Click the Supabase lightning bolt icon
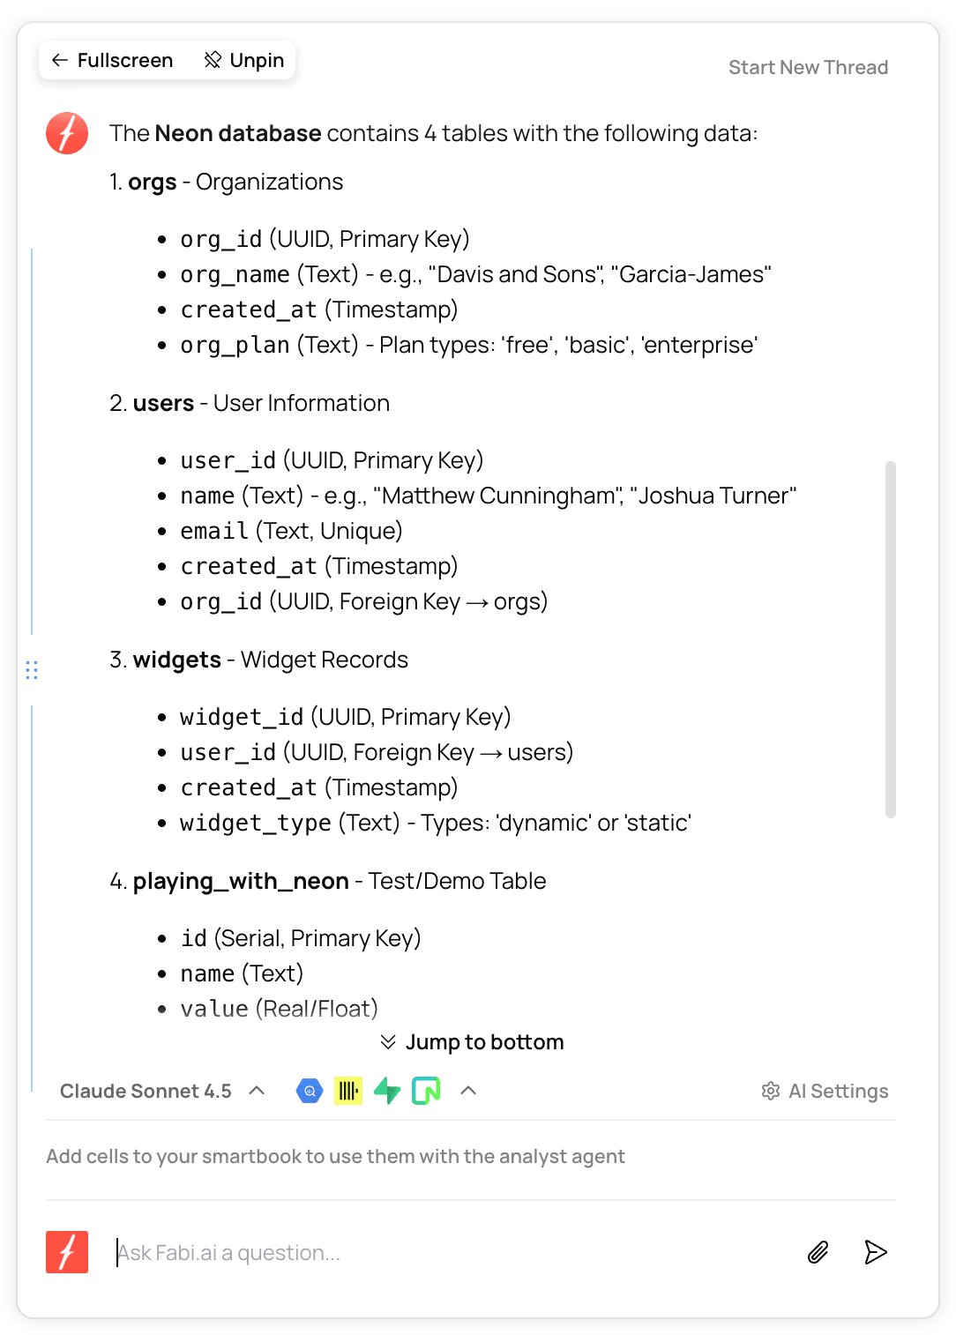 click(x=387, y=1091)
